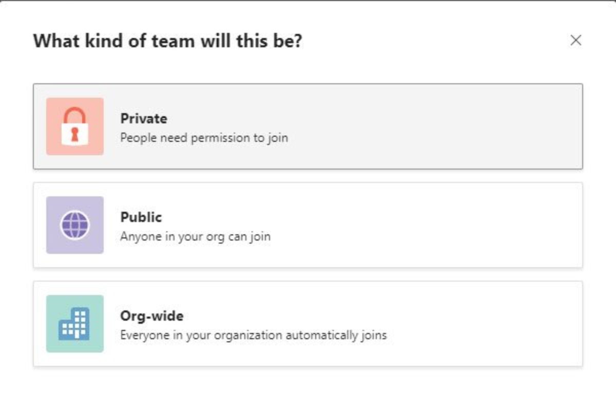Click the building icon for Org-wide team

click(75, 324)
